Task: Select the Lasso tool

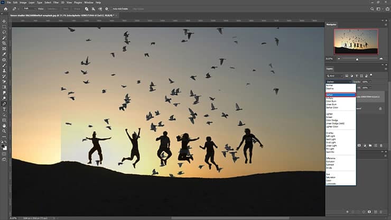Action: pyautogui.click(x=4, y=32)
